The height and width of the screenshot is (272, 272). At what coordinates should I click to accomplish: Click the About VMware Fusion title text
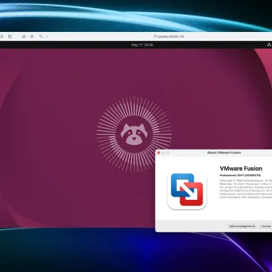224,152
